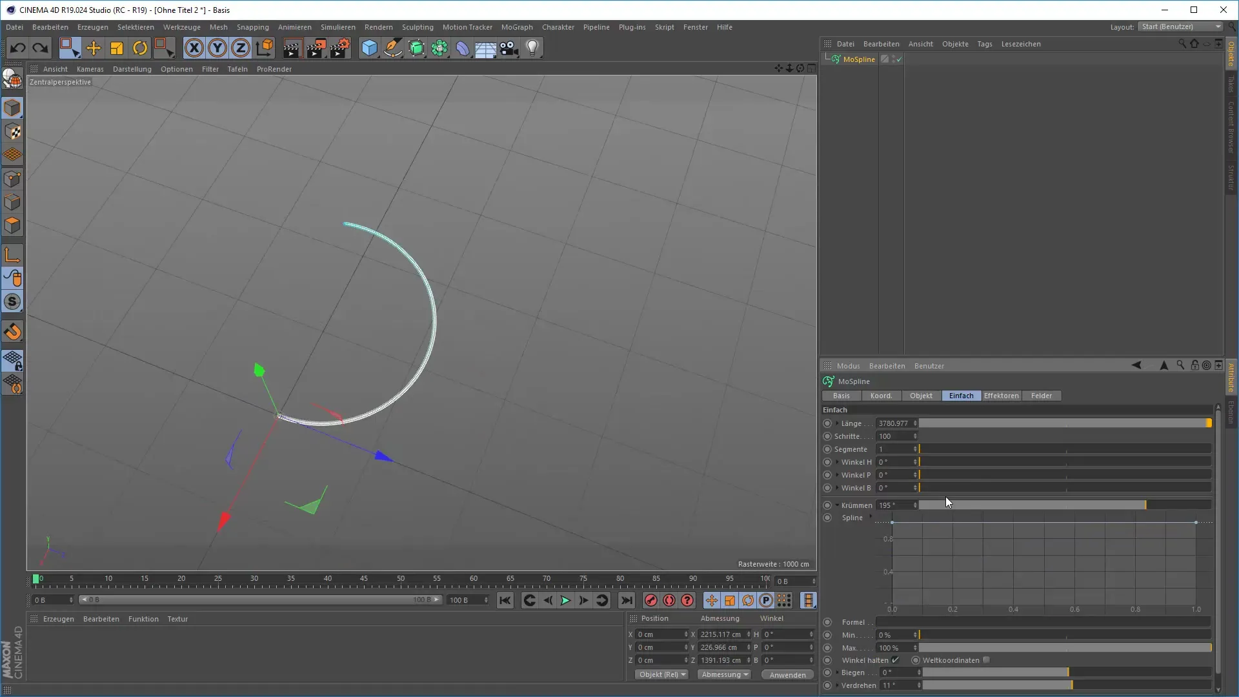Expand the Biegen parameter triangle
This screenshot has height=697, width=1239.
(x=837, y=672)
